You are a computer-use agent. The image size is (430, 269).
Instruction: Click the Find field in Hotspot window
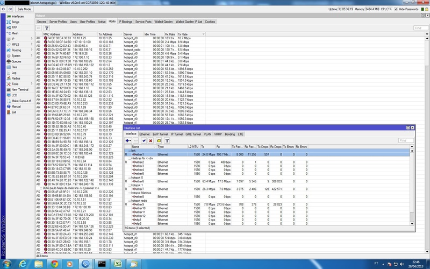tap(421, 28)
